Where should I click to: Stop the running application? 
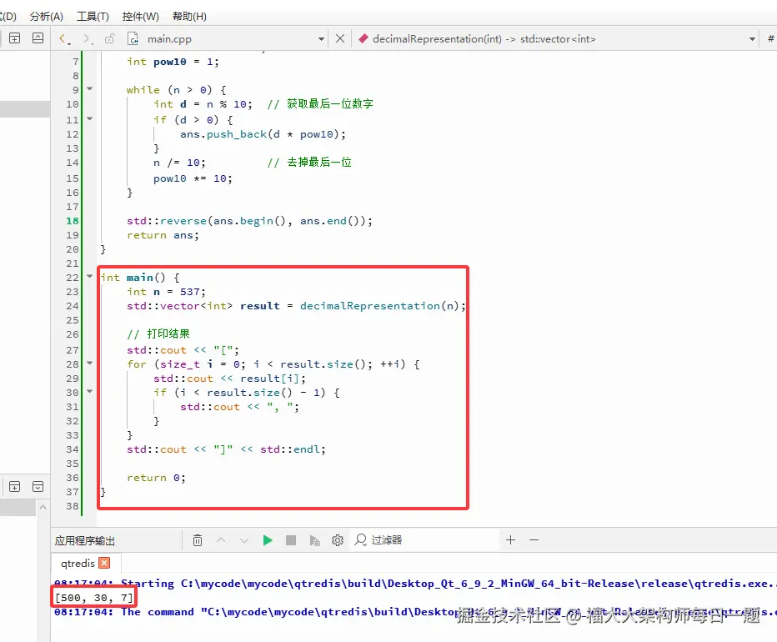pos(291,540)
